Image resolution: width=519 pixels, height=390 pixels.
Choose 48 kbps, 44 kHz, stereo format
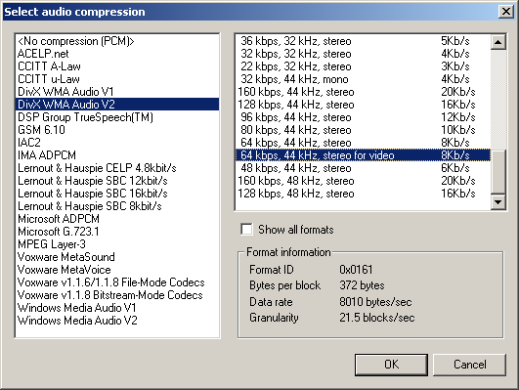(363, 168)
